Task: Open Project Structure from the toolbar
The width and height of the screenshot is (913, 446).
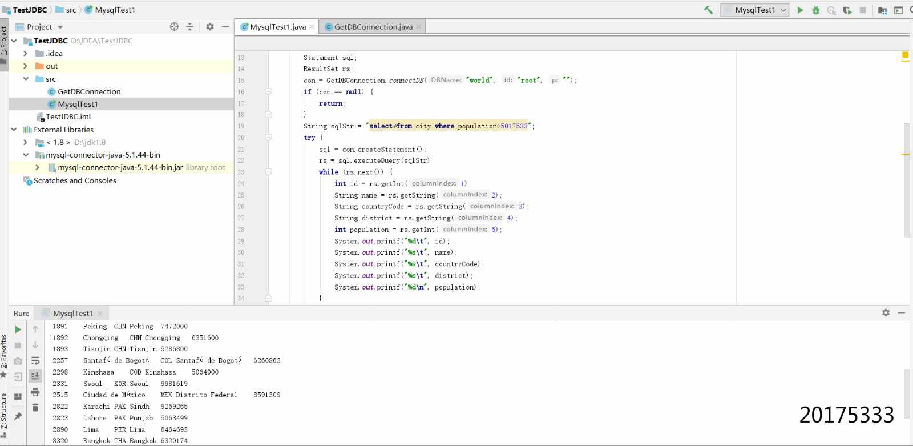Action: [x=882, y=10]
